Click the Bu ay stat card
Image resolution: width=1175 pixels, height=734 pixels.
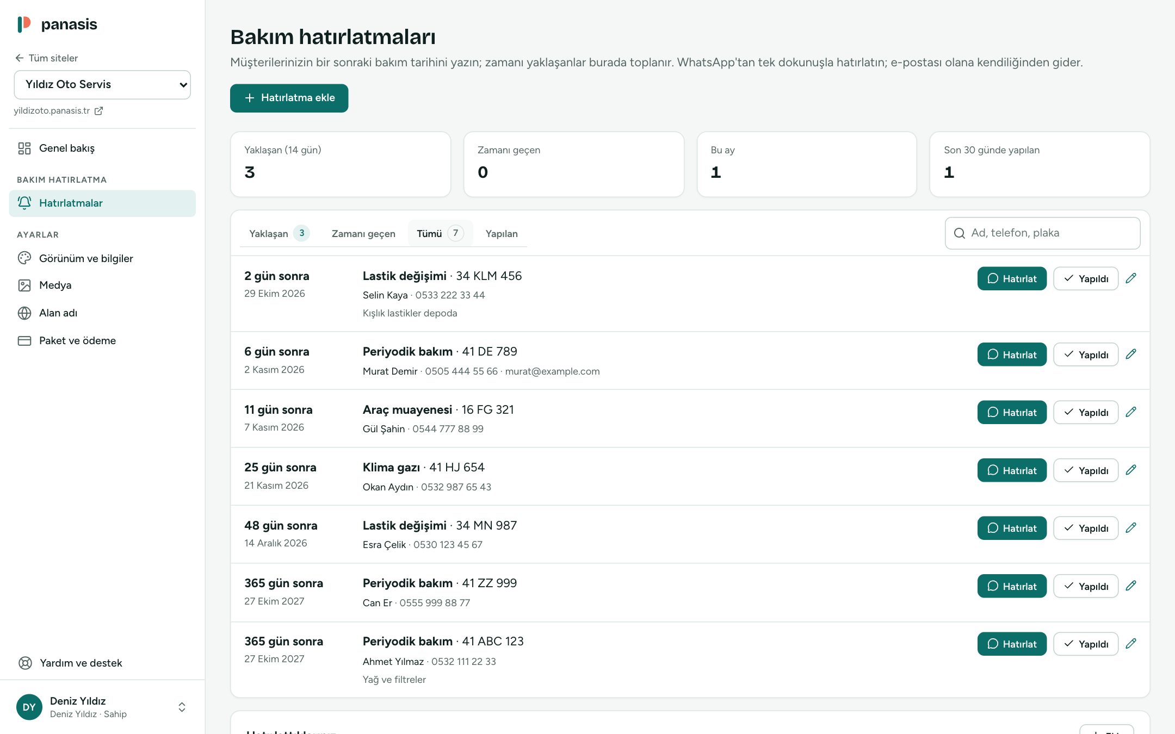click(x=807, y=164)
